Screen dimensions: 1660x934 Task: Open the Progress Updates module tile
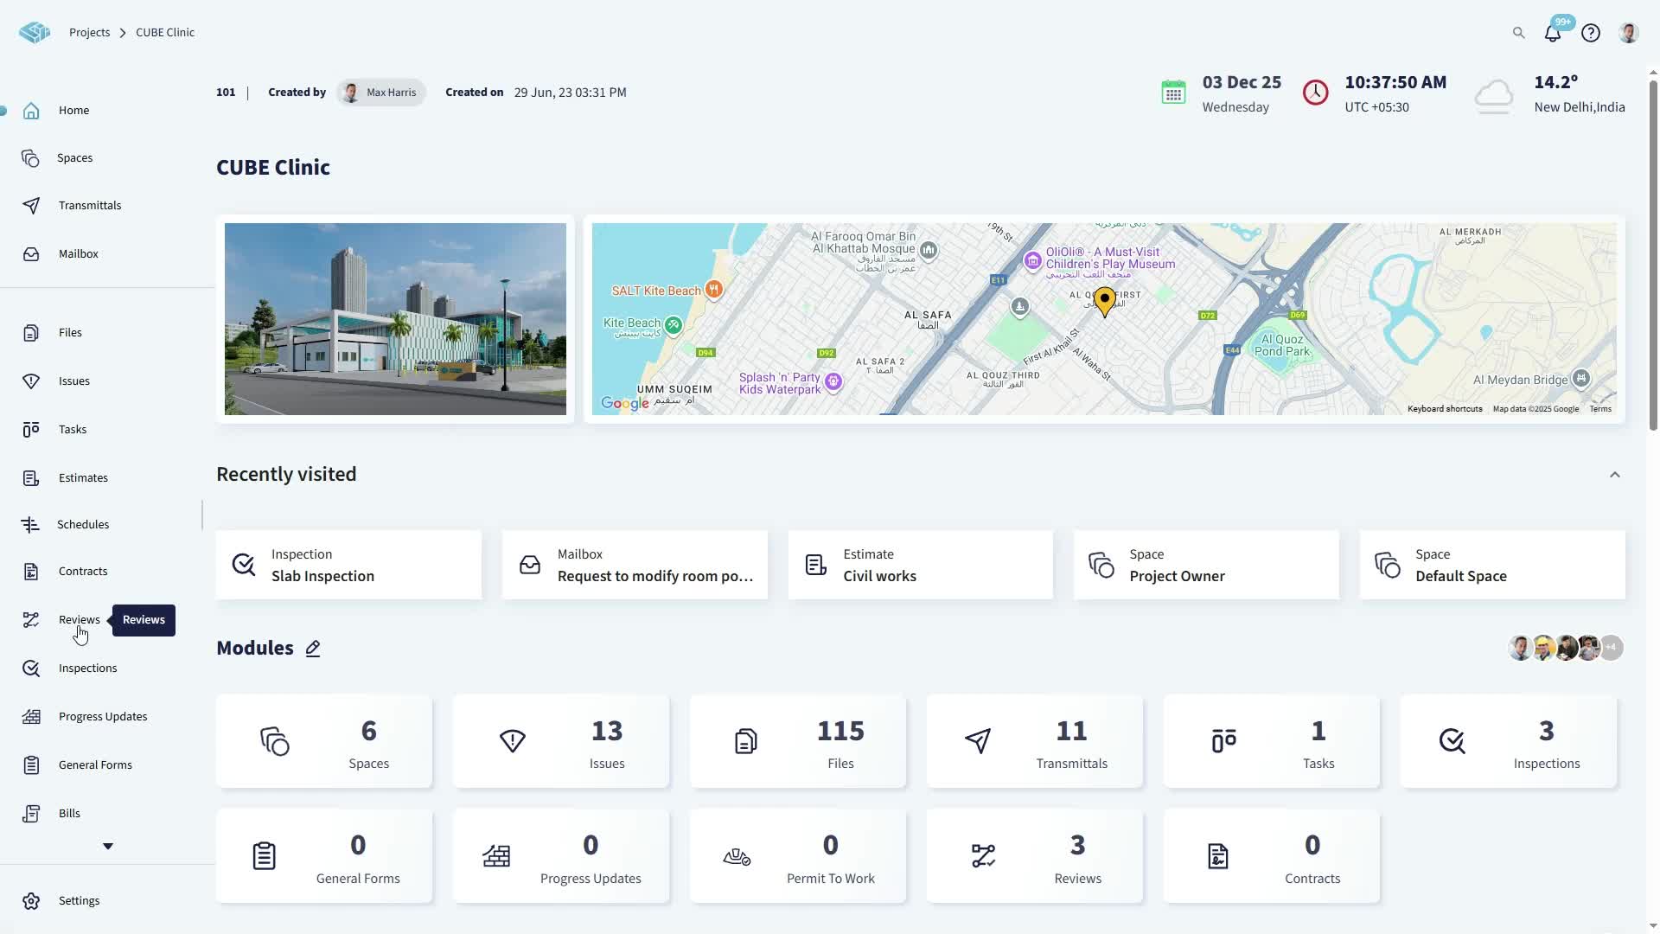561,857
